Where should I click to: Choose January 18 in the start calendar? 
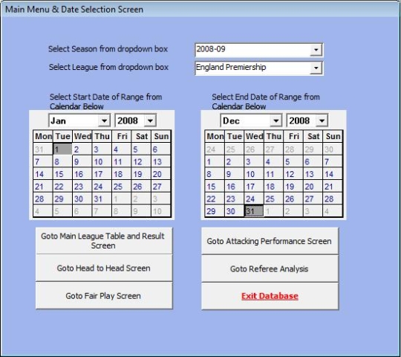coord(122,174)
